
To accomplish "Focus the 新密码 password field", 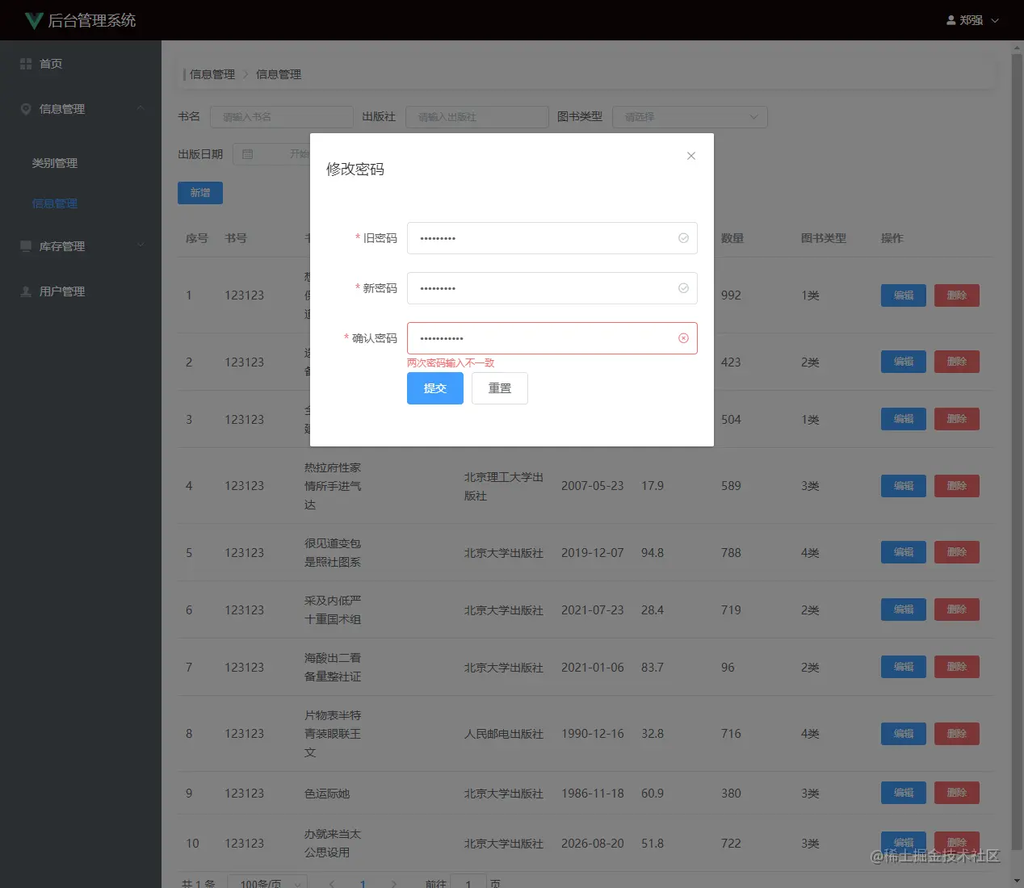I will [552, 288].
